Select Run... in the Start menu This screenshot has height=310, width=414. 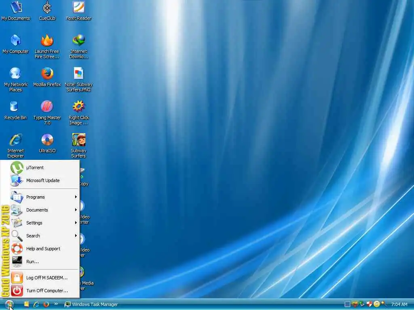click(44, 262)
